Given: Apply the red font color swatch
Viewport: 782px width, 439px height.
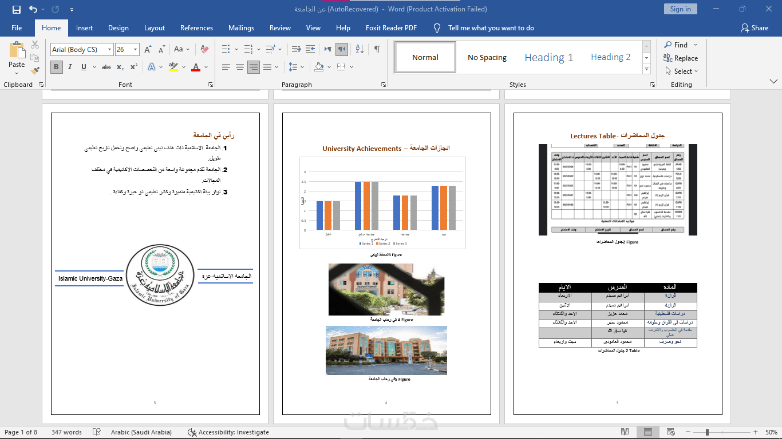Looking at the screenshot, I should (x=196, y=67).
